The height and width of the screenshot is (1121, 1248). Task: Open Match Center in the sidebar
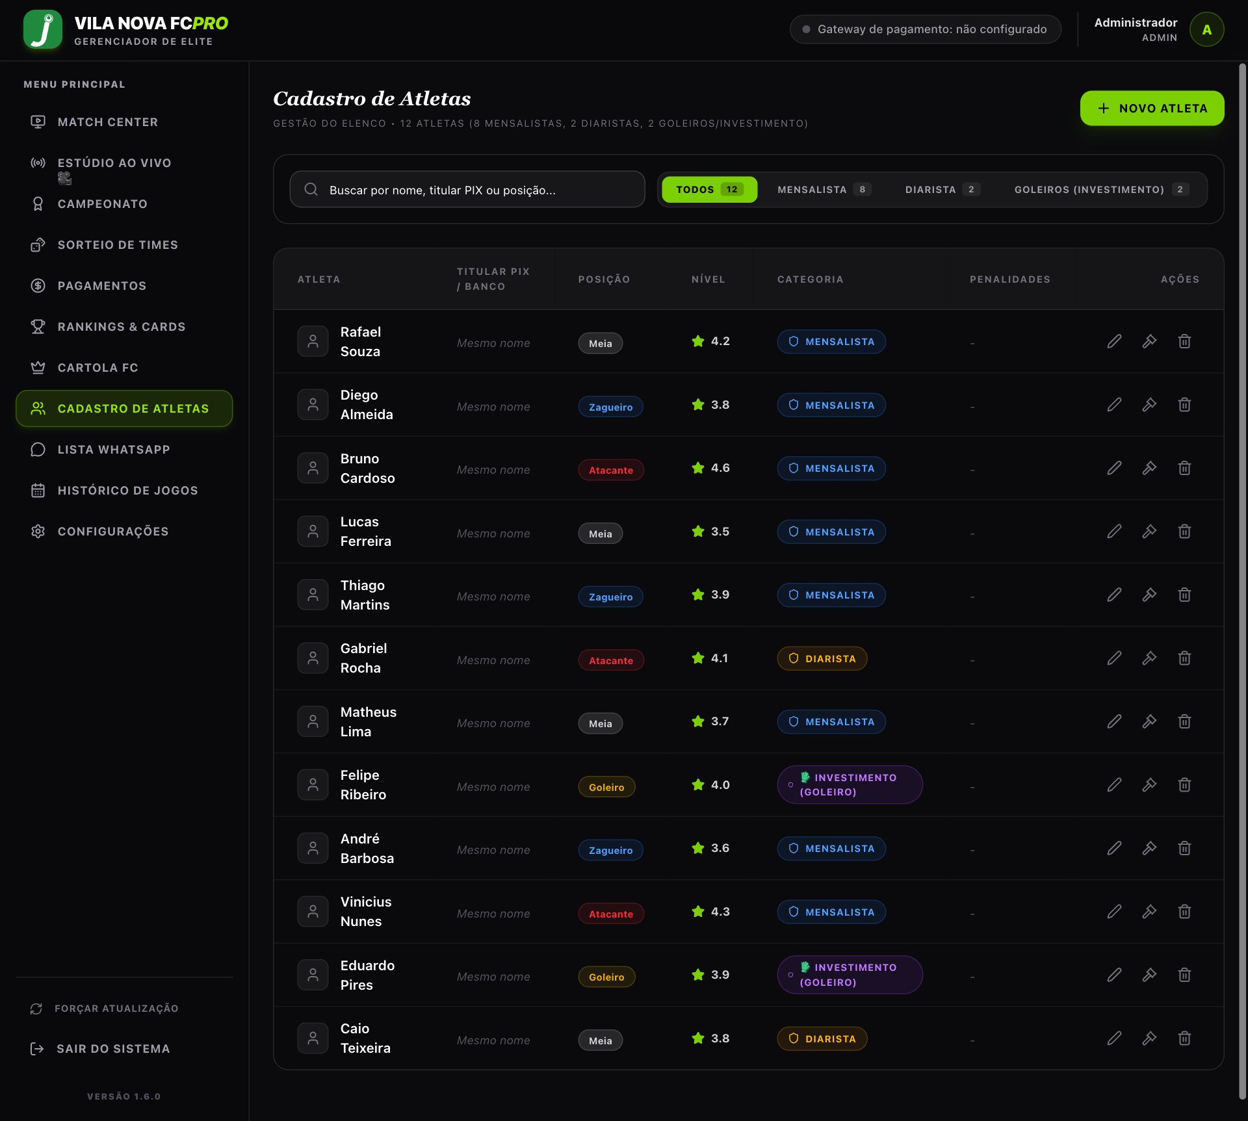[x=124, y=122]
